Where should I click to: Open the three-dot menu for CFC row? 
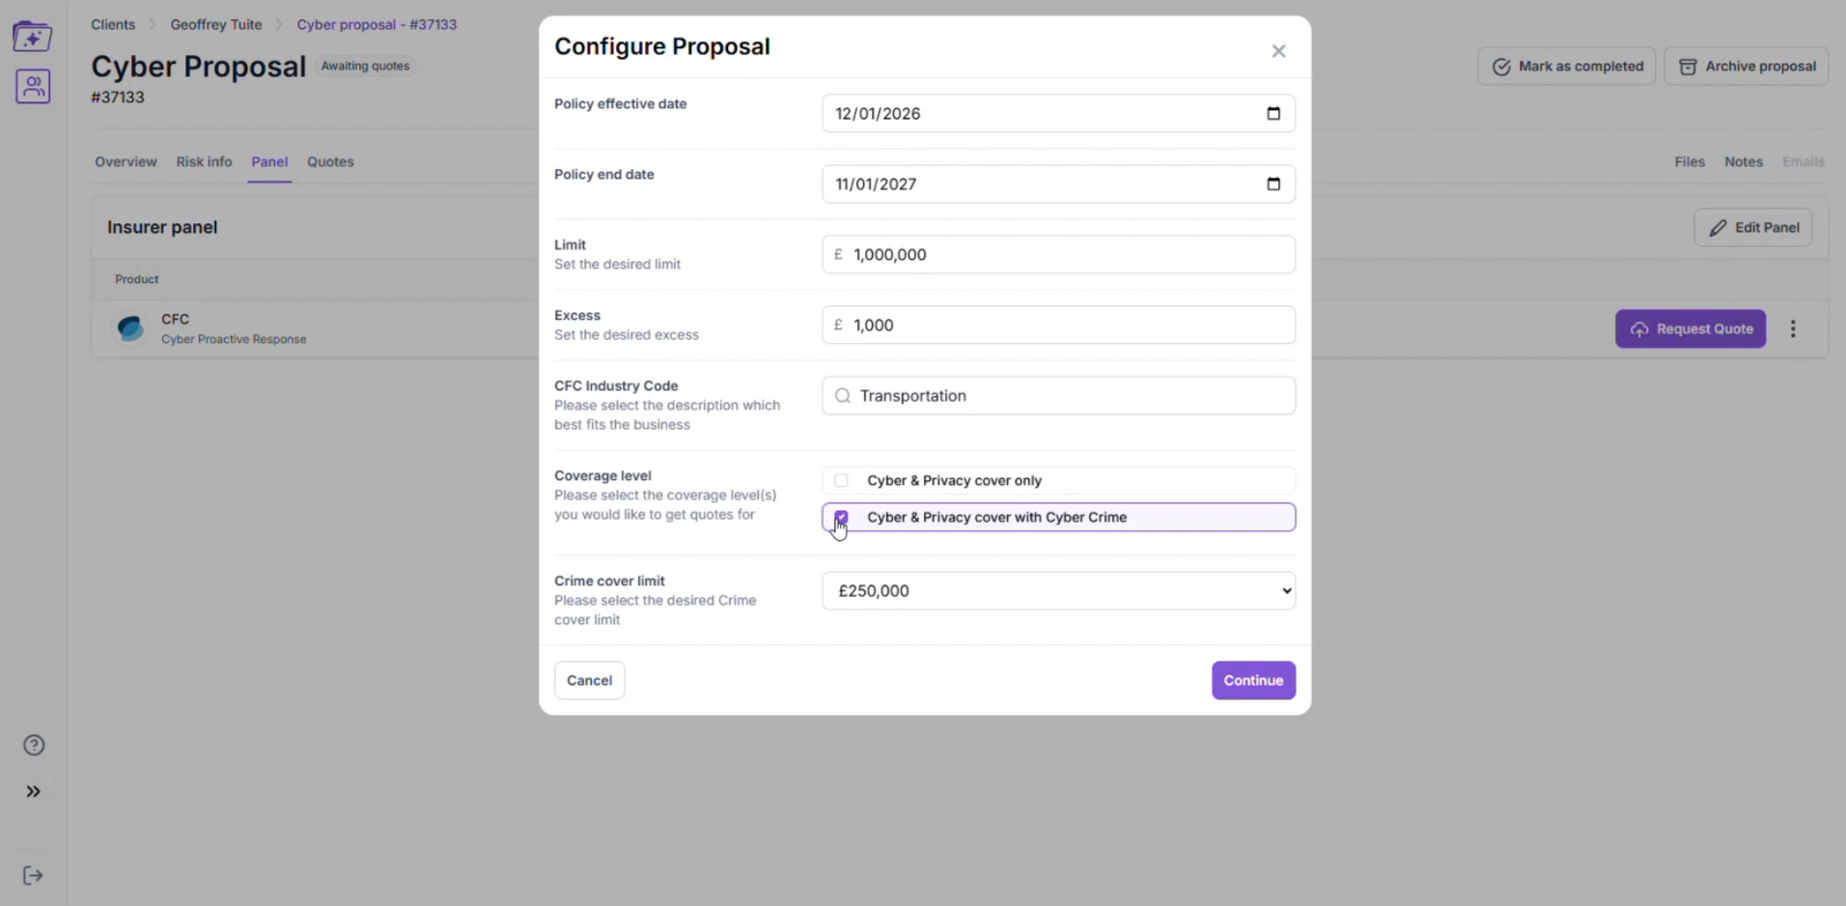coord(1793,328)
